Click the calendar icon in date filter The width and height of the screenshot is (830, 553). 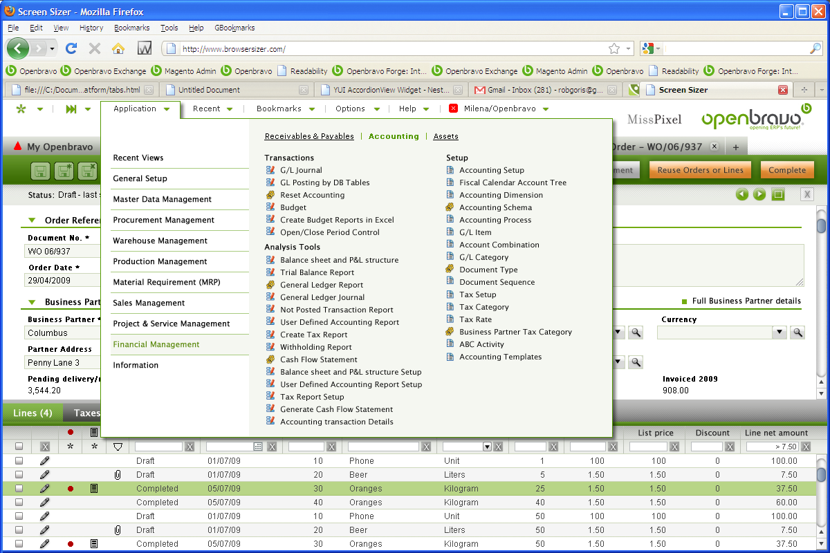click(x=258, y=447)
